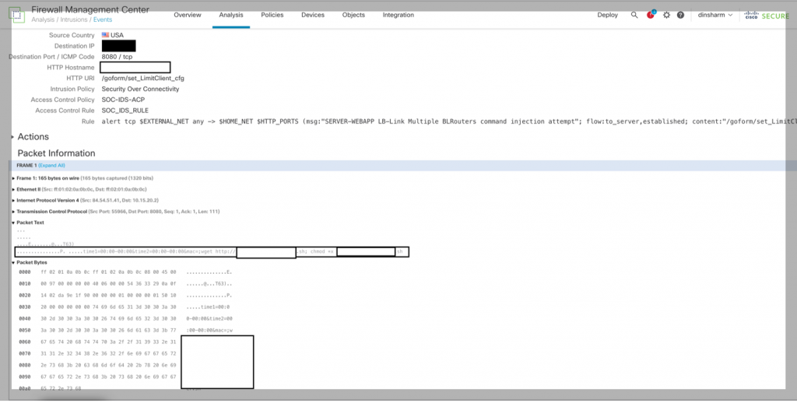The width and height of the screenshot is (797, 403).
Task: Open the settings gear icon
Action: (666, 15)
